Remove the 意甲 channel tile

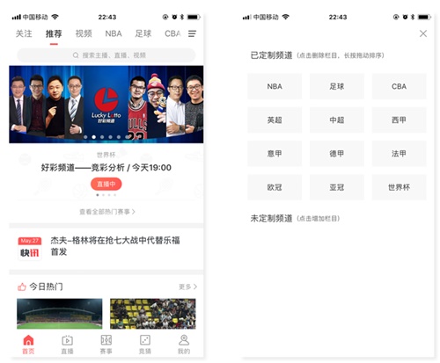pyautogui.click(x=275, y=154)
